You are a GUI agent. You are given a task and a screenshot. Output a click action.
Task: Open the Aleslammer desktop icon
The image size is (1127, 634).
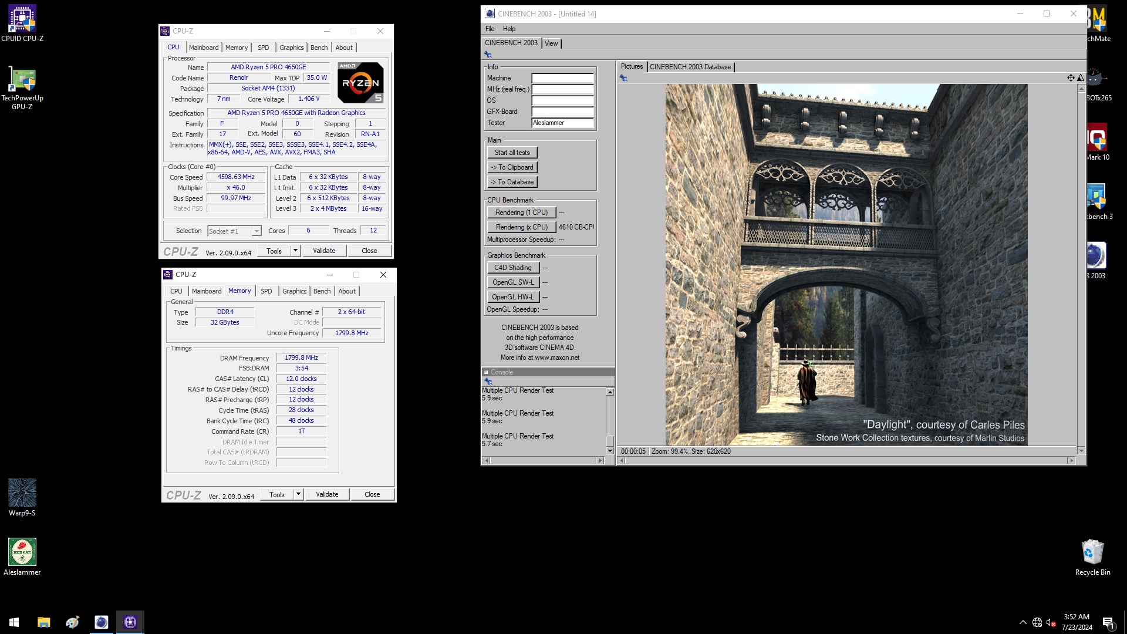point(22,557)
